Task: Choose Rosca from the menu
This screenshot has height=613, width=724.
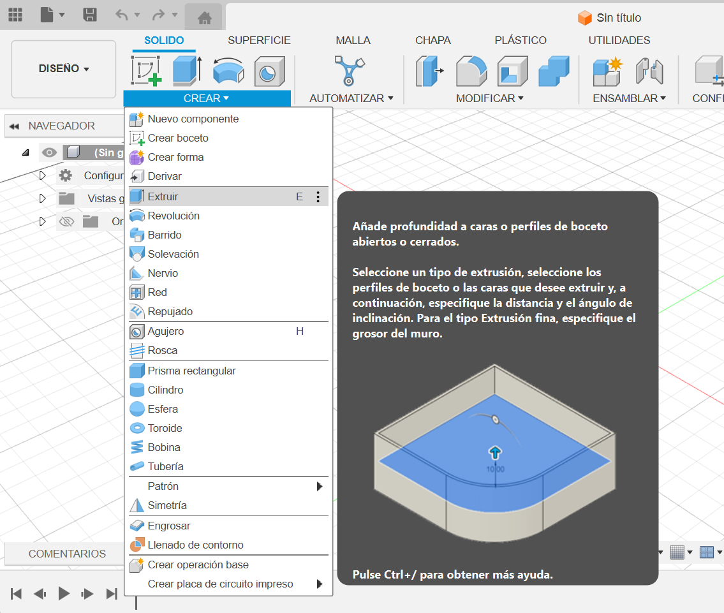Action: click(228, 351)
